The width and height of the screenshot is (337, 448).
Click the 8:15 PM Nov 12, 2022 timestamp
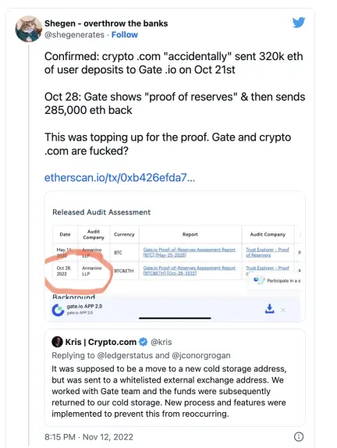pos(89,437)
